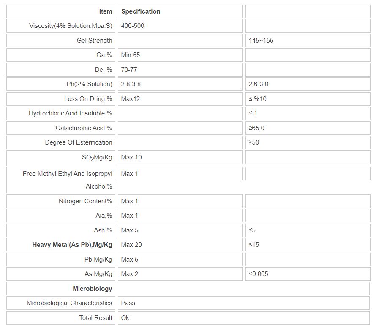The image size is (376, 328).
Task: Click the Min 65 value cell
Action: pos(131,55)
